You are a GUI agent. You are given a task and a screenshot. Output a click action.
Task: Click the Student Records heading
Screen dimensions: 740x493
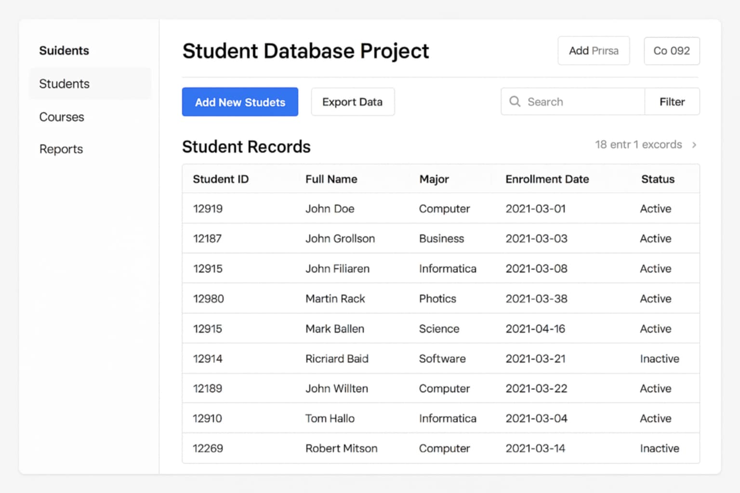click(x=246, y=146)
